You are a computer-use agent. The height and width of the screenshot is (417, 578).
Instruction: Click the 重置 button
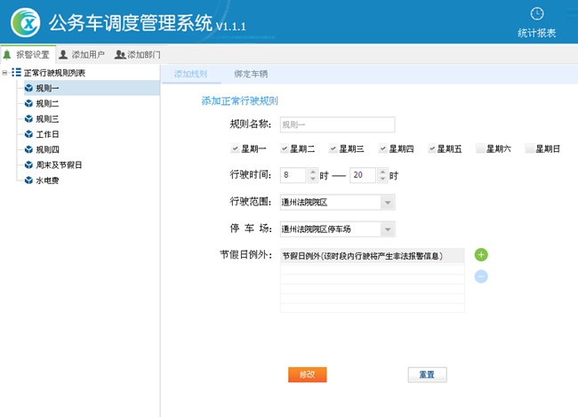pos(427,374)
